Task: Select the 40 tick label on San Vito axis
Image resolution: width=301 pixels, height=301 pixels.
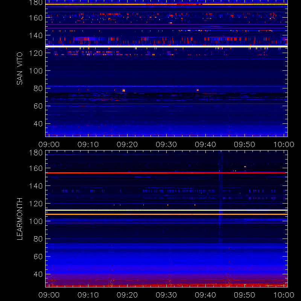Action: tap(38, 124)
